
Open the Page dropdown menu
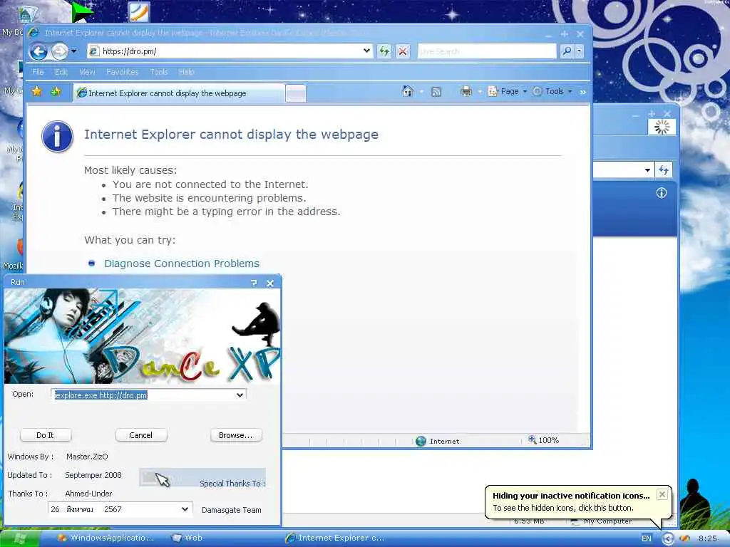point(508,92)
